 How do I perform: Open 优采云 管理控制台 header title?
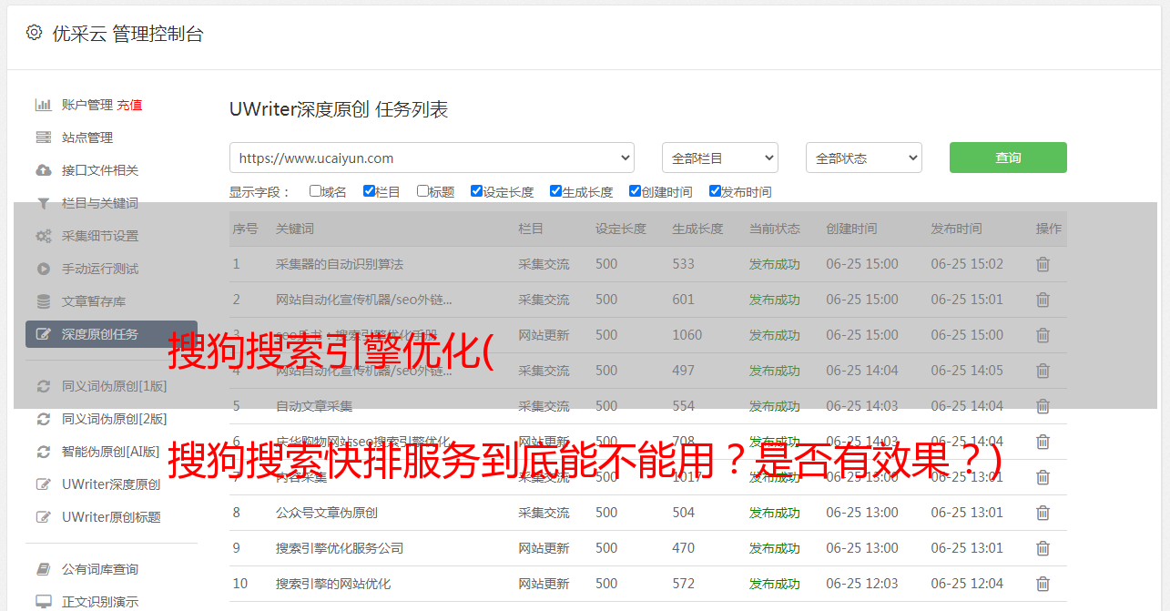127,34
